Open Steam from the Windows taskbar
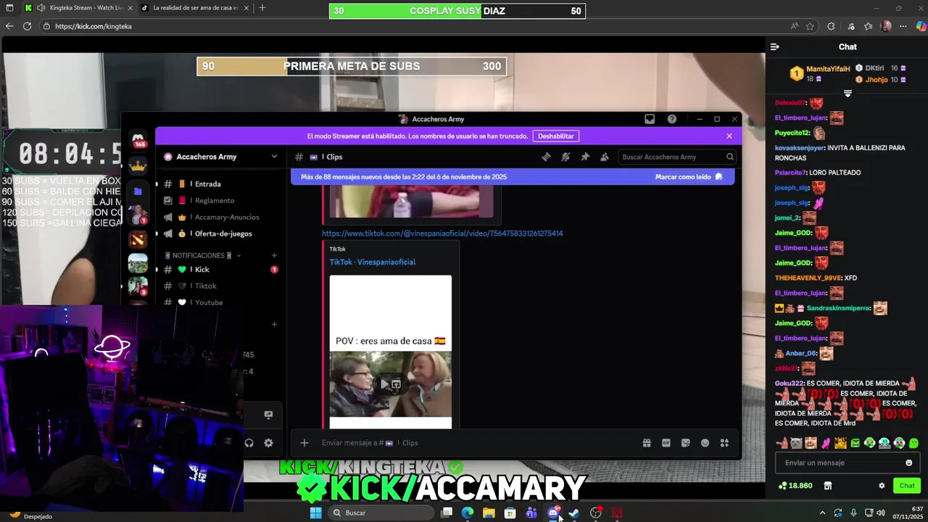The width and height of the screenshot is (928, 522). [x=574, y=513]
